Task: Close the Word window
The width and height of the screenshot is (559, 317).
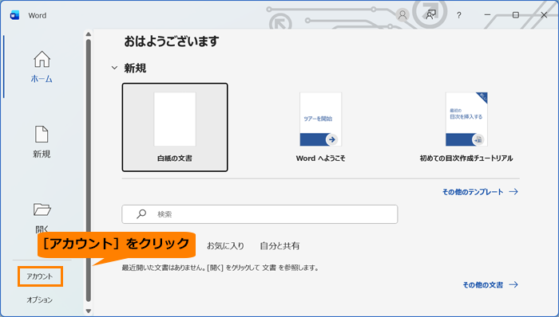Action: click(544, 15)
